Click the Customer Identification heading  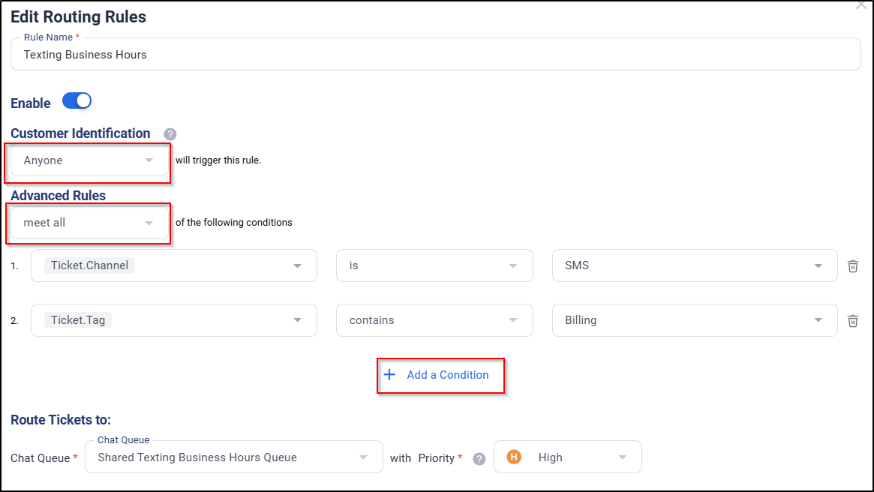click(80, 133)
